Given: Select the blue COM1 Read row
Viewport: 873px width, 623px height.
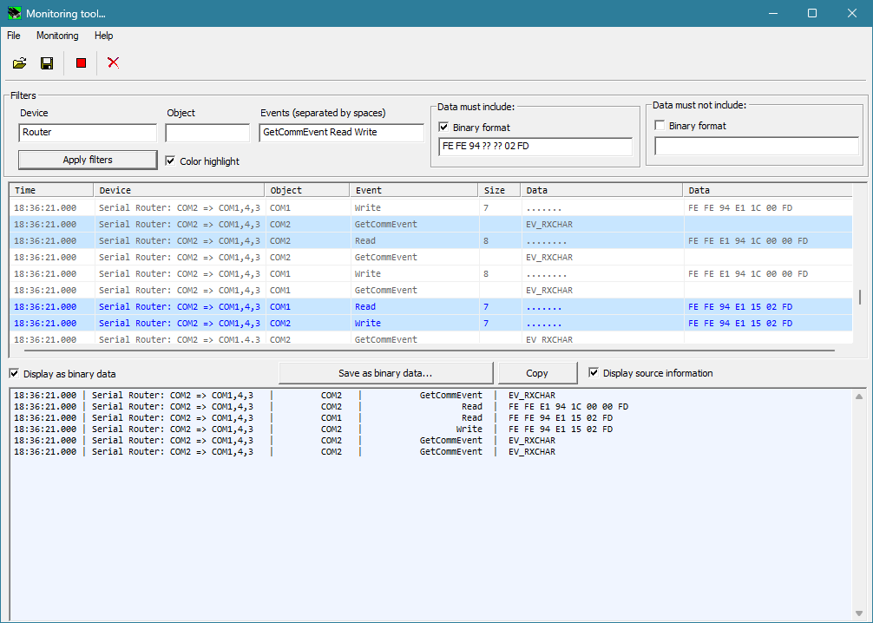Looking at the screenshot, I should click(431, 306).
